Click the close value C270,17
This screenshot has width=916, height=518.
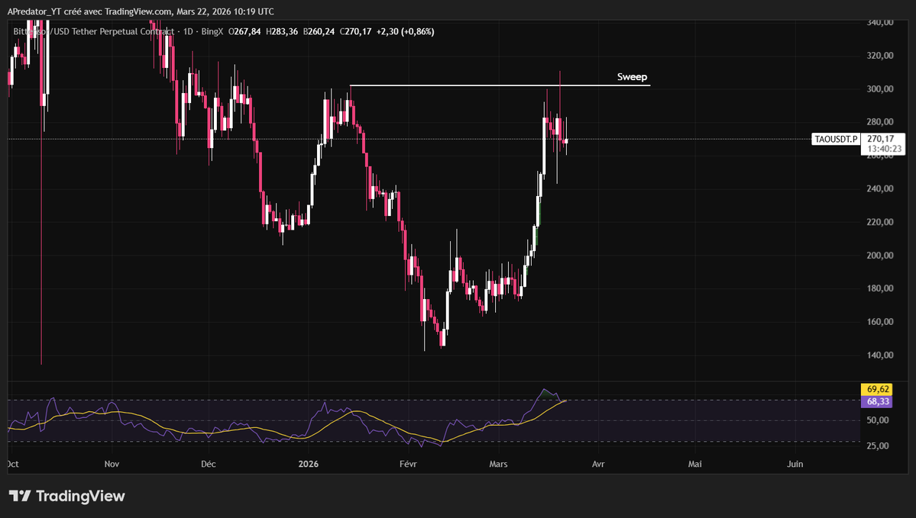(355, 31)
